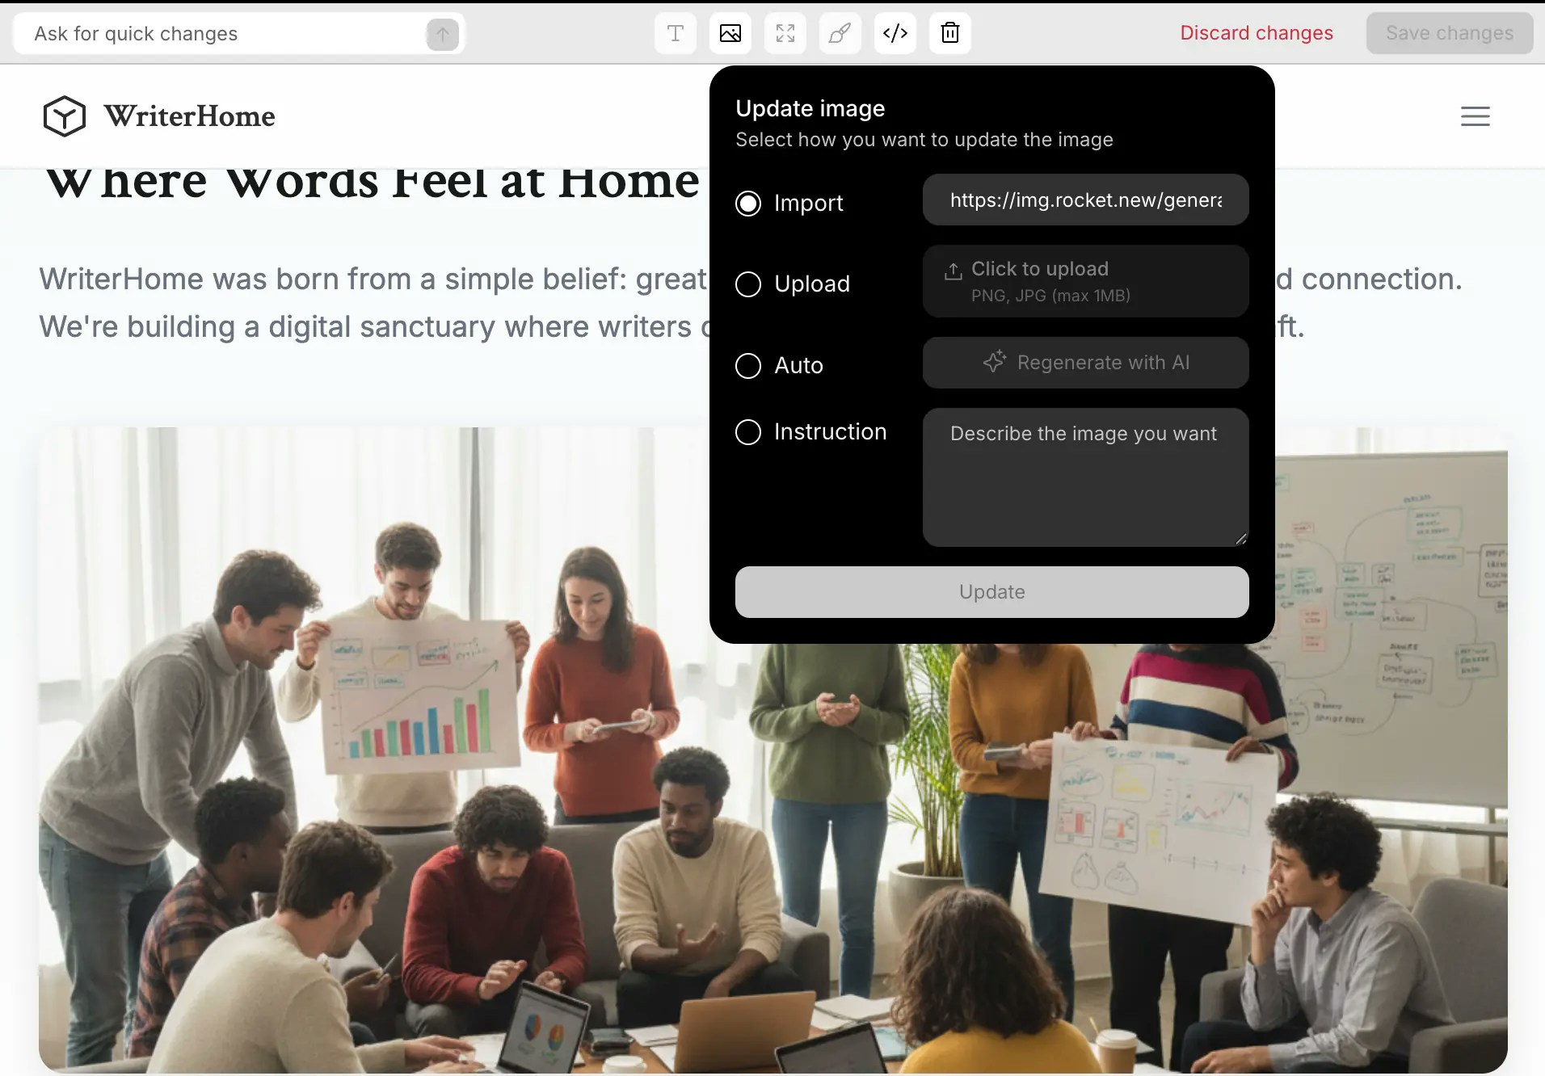Click the trash delete icon
Image resolution: width=1545 pixels, height=1076 pixels.
pyautogui.click(x=949, y=33)
